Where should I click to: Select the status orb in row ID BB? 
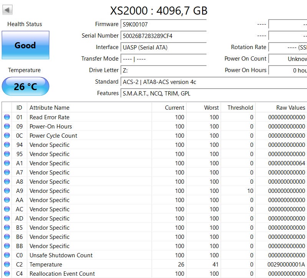(7, 246)
